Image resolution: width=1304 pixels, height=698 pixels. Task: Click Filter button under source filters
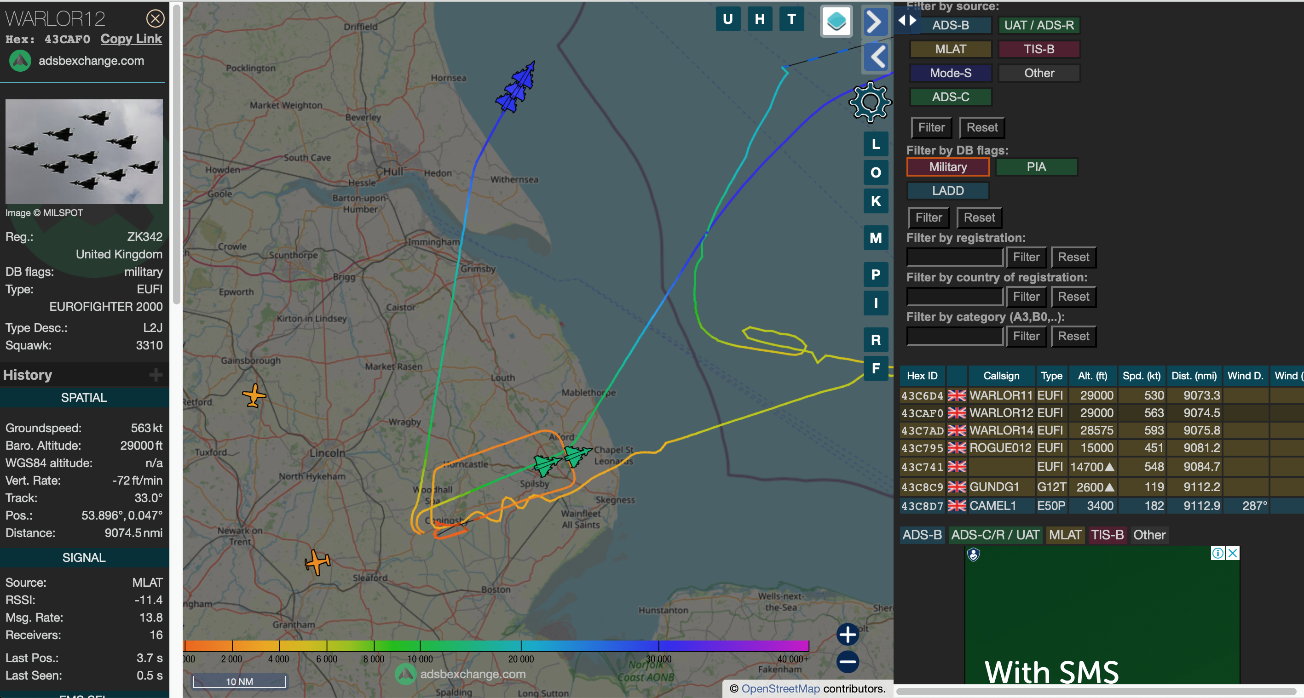tap(931, 127)
